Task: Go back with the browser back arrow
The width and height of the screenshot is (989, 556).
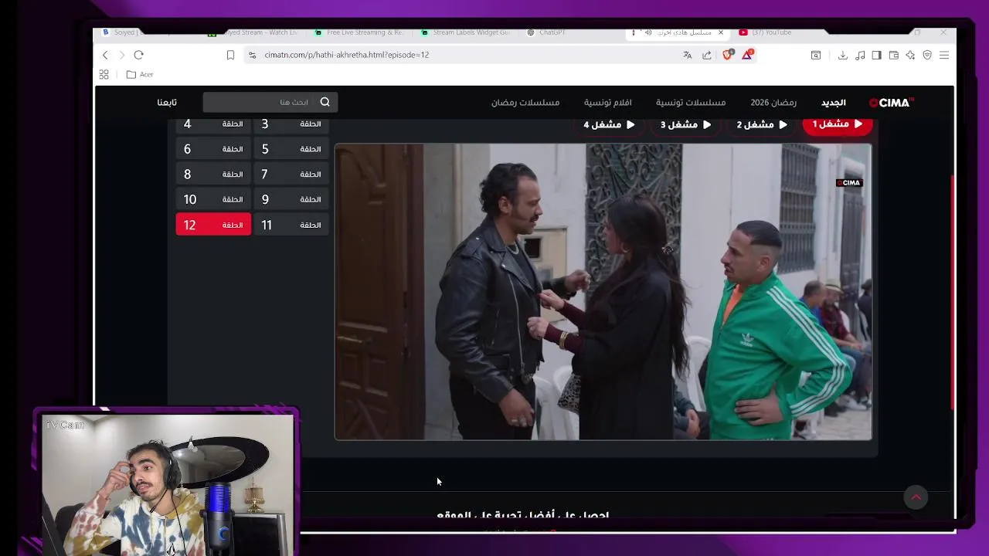Action: (105, 55)
